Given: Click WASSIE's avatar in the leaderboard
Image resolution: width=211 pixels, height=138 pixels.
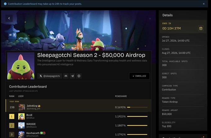Looking at the screenshot, I should click(x=21, y=125).
